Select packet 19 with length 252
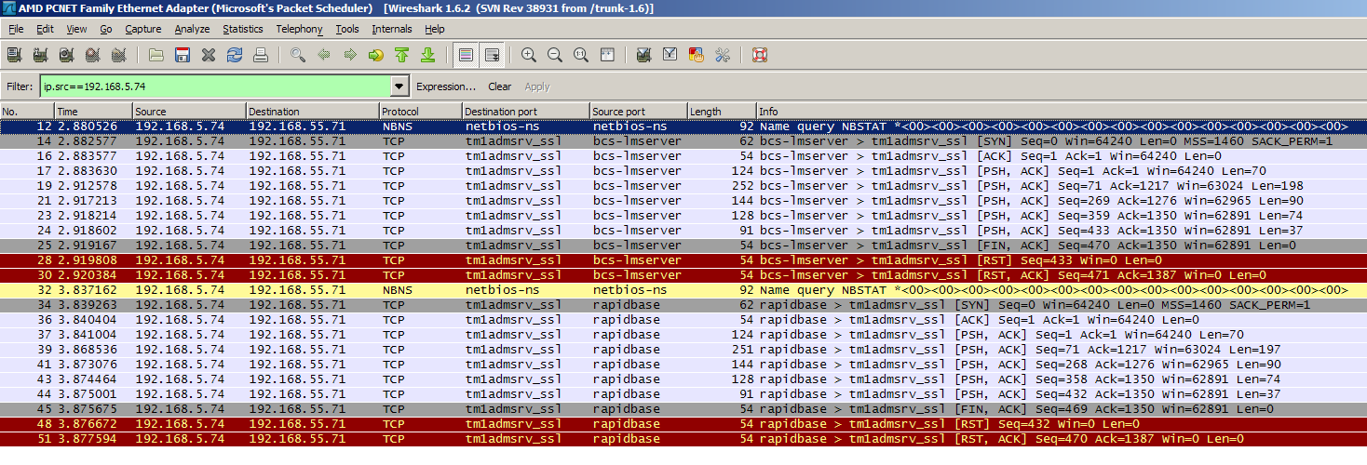The width and height of the screenshot is (1367, 465). point(683,186)
